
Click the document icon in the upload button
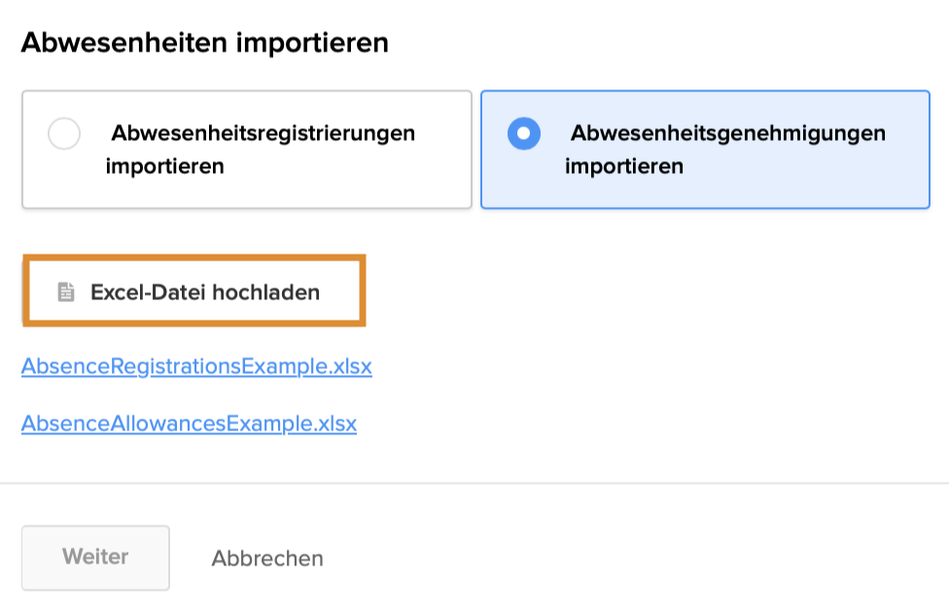[66, 291]
